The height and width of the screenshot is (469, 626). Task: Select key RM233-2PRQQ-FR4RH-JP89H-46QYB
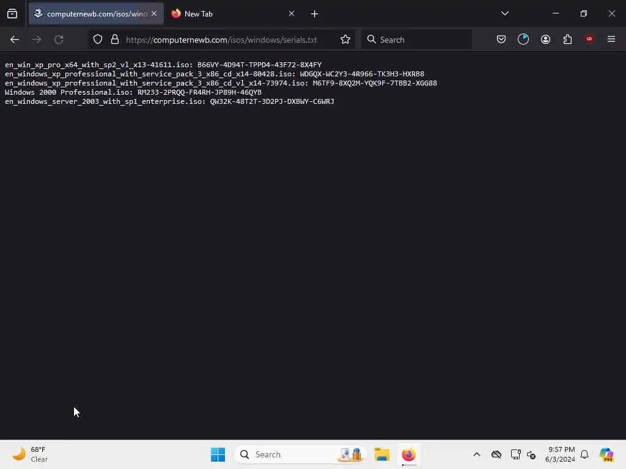[x=200, y=92]
